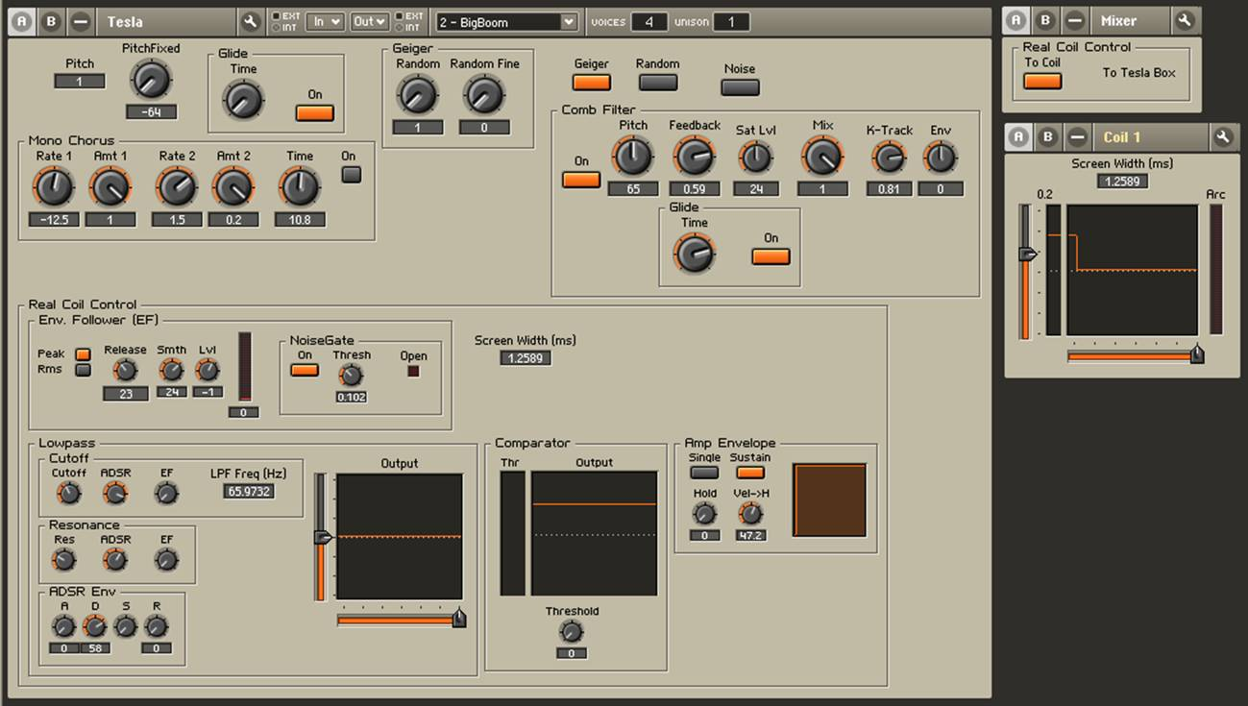This screenshot has height=706, width=1248.
Task: Click the Mono Chorus Rate 2 knob
Action: (177, 187)
